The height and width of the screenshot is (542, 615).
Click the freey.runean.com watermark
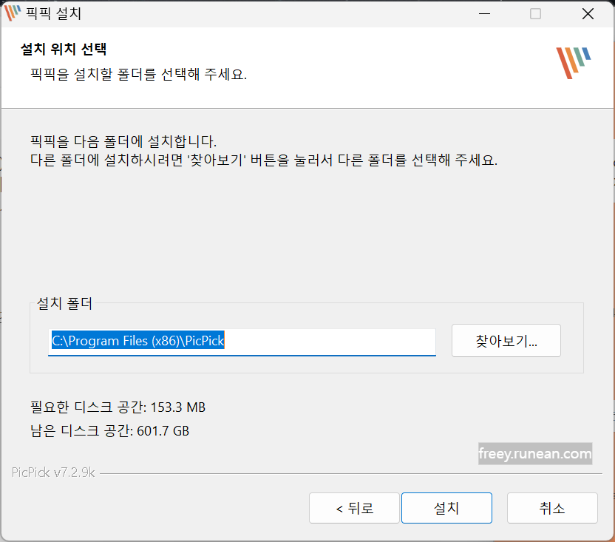coord(535,453)
